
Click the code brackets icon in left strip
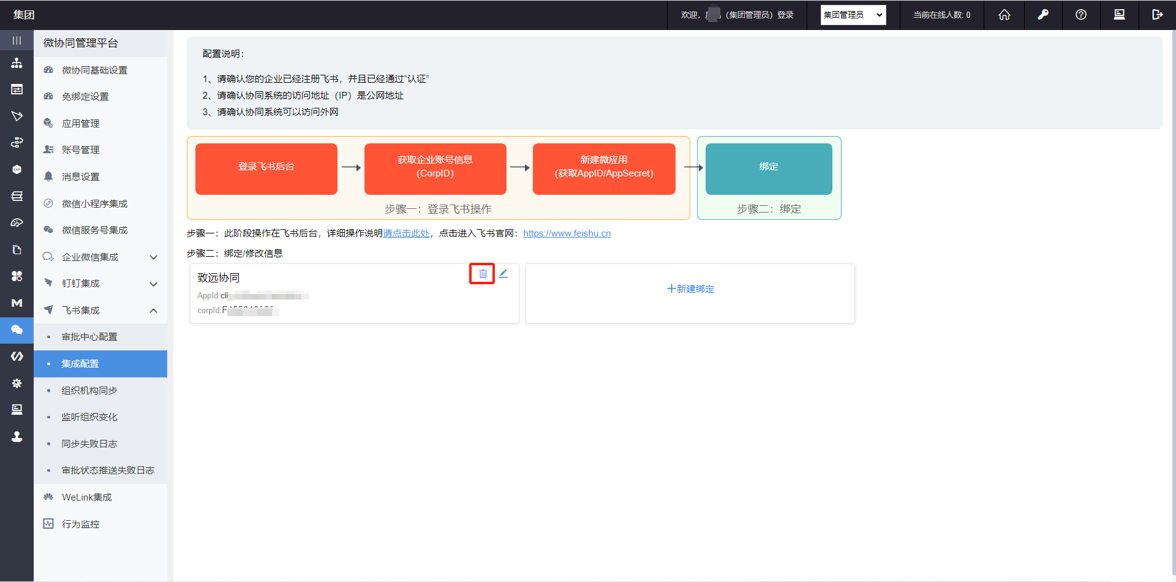[x=17, y=356]
